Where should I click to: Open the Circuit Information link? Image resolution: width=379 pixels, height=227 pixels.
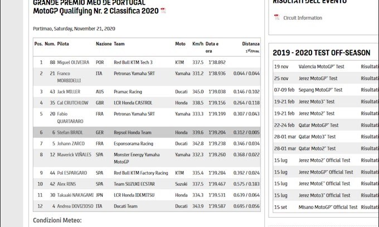click(303, 18)
